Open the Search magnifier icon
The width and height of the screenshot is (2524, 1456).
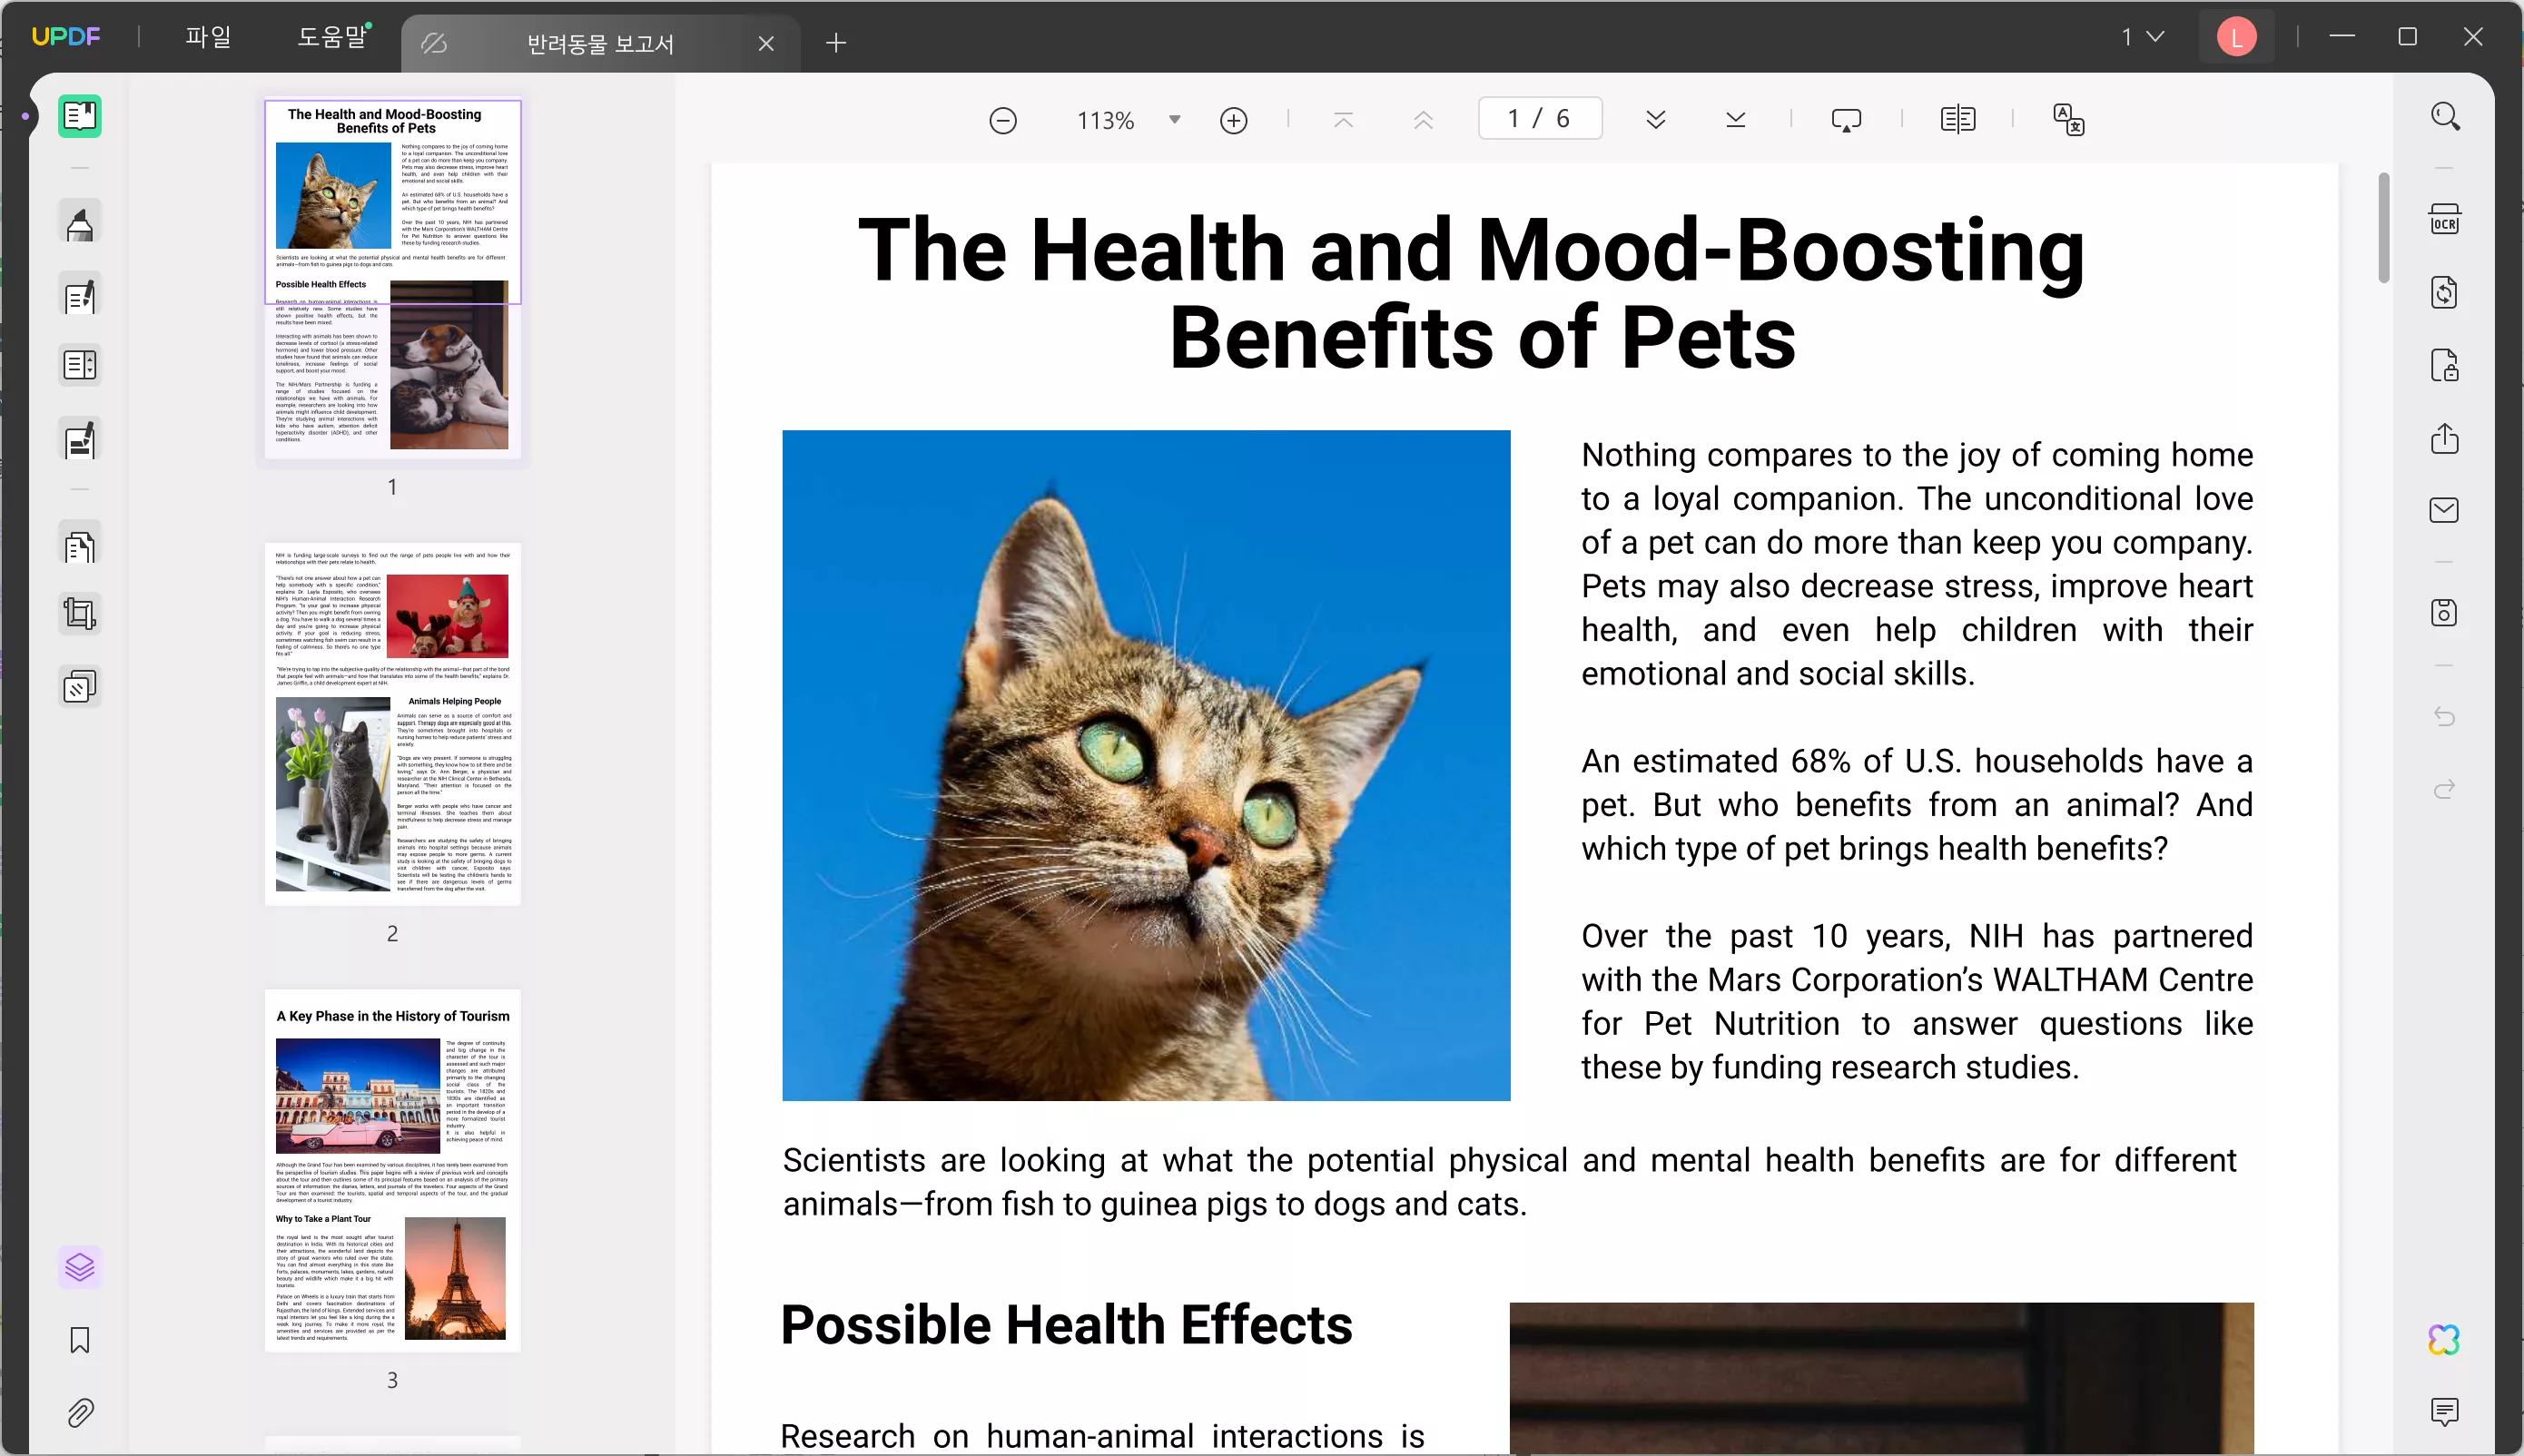[x=2445, y=117]
